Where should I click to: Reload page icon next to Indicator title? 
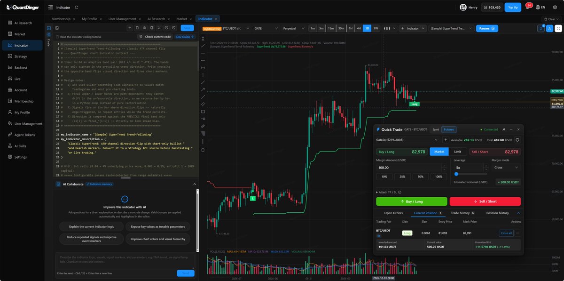[77, 8]
